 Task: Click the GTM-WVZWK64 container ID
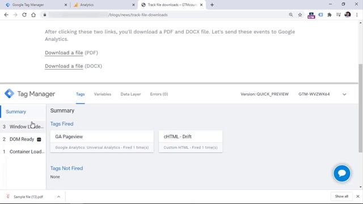[314, 94]
